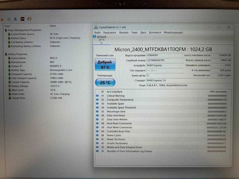This screenshot has height=179, width=239.
Task: Click the status dot beside Available Spare
Action: (97, 104)
